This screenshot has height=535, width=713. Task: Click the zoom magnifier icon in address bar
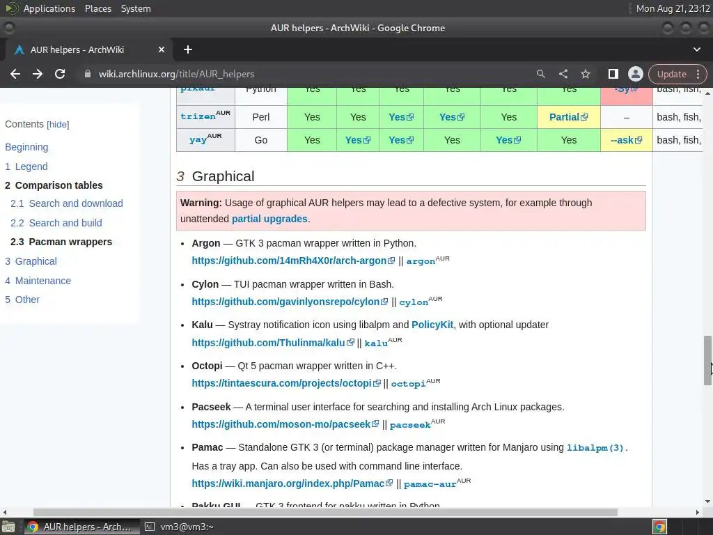click(540, 74)
